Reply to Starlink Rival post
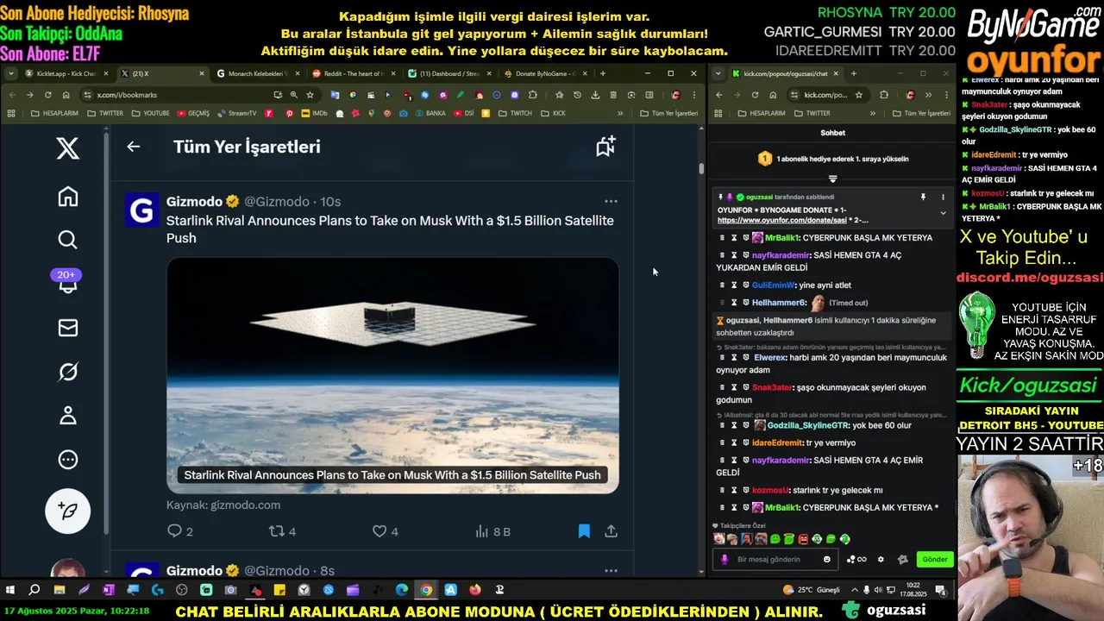This screenshot has height=621, width=1104. pos(179,531)
